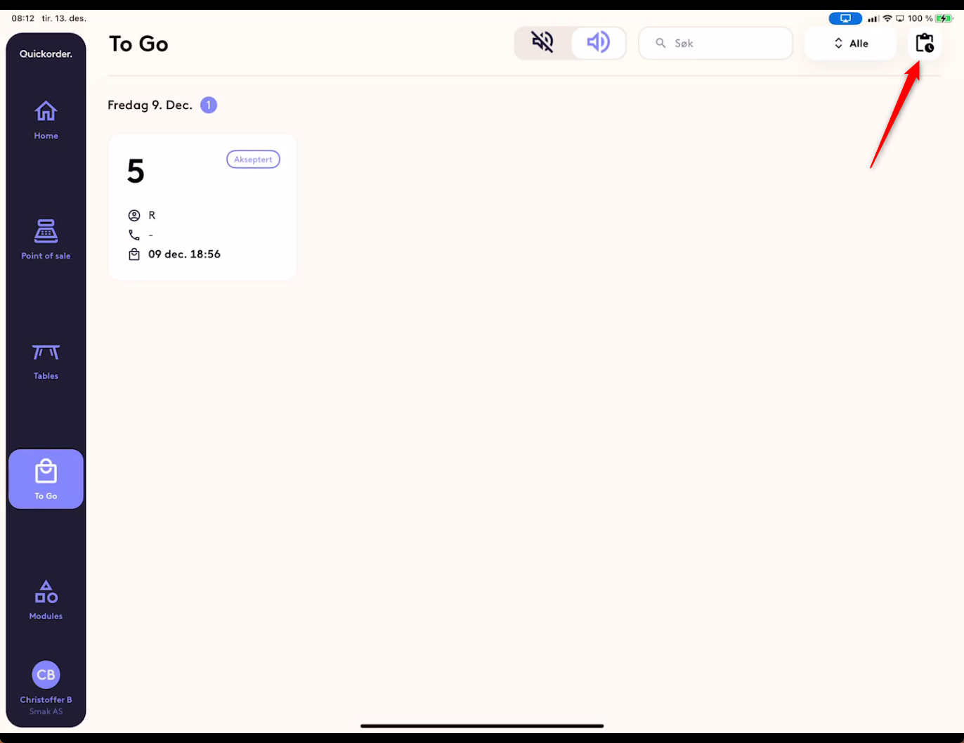
Task: Open the Tables section
Action: (x=46, y=361)
